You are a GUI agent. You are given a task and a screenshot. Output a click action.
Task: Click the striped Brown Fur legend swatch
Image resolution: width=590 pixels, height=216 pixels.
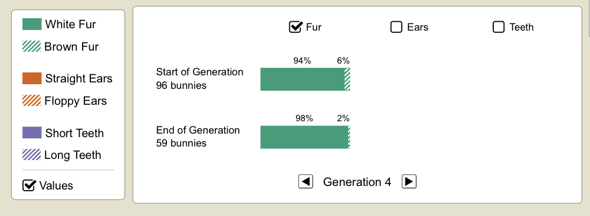point(32,46)
